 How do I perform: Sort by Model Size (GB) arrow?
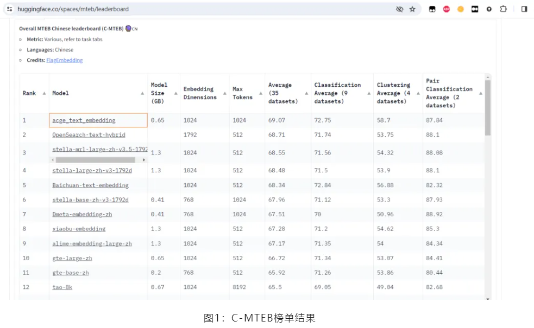175,93
